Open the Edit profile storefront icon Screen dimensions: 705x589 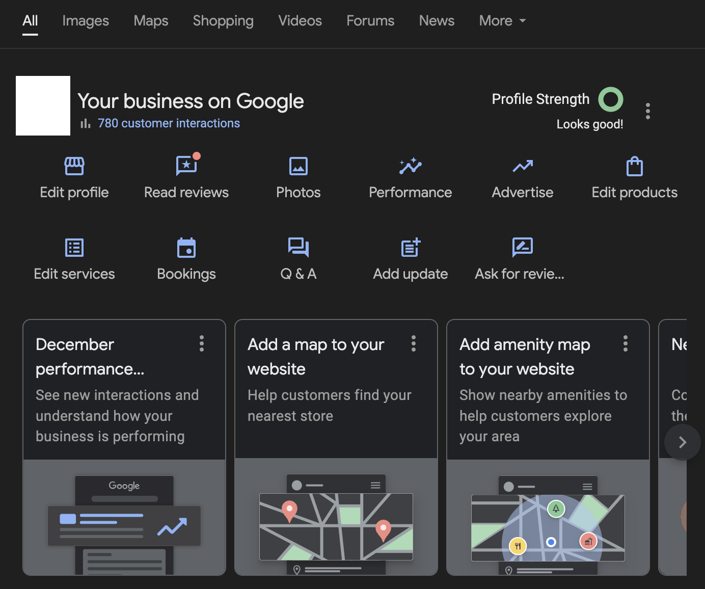(x=74, y=166)
